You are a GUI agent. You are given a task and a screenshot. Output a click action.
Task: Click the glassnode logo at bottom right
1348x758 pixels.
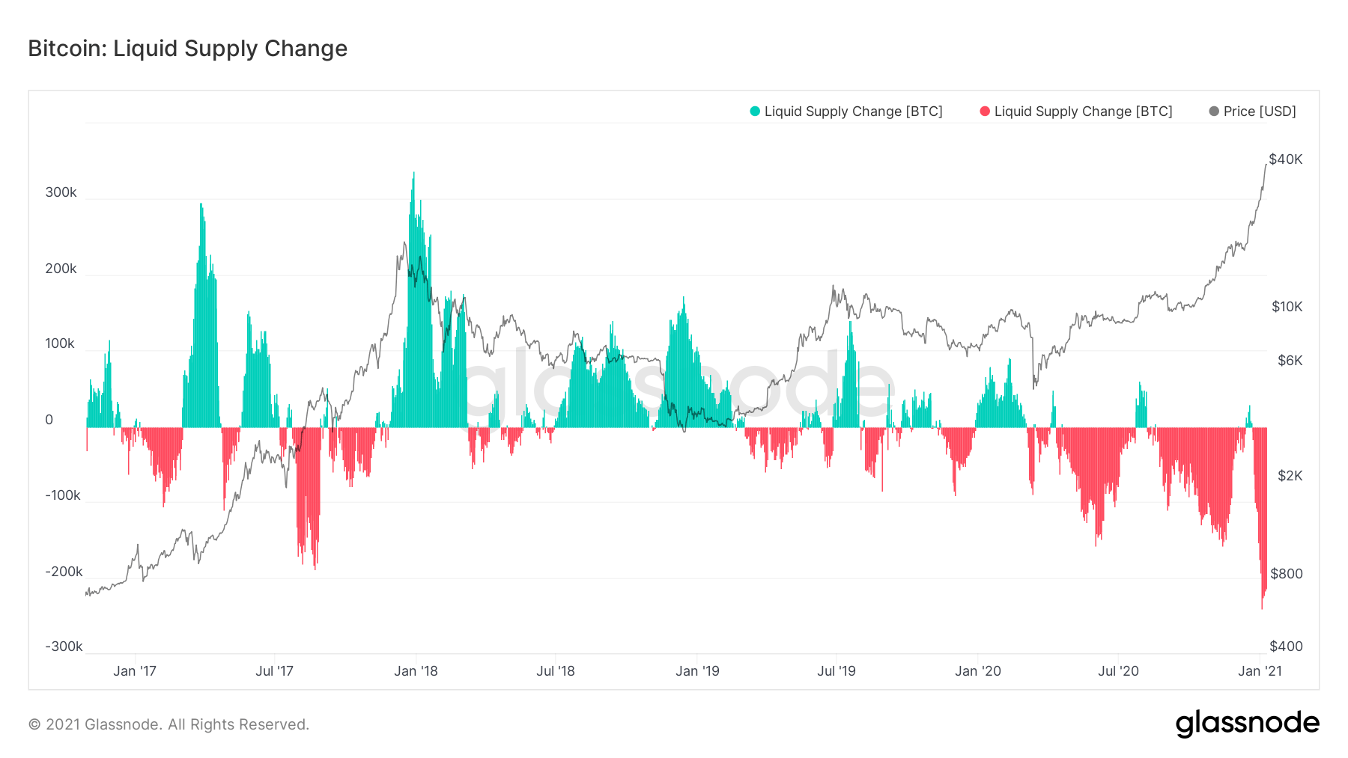tap(1247, 724)
